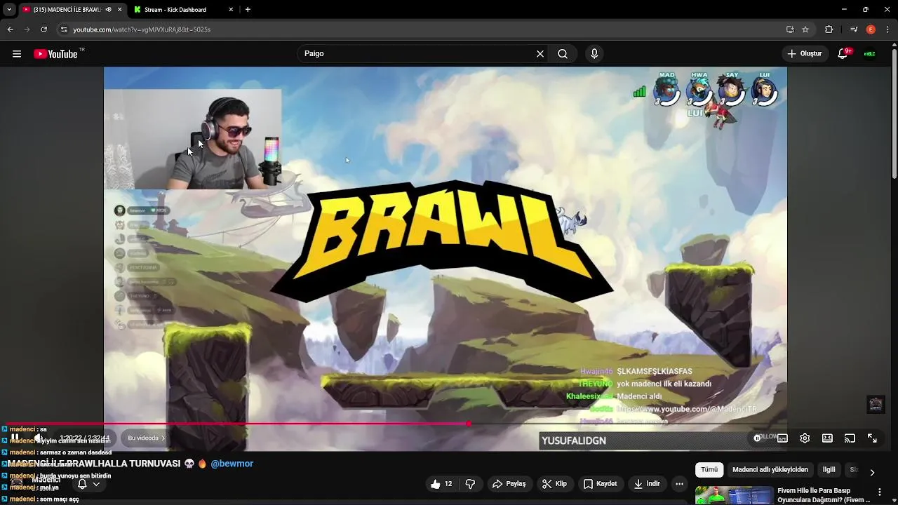Click the page vertical scrollbar
898x505 pixels.
894,114
